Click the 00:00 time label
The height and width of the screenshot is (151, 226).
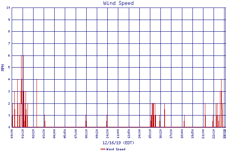pyautogui.click(x=12, y=134)
